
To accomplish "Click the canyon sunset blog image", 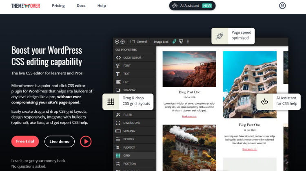I will tap(189, 69).
